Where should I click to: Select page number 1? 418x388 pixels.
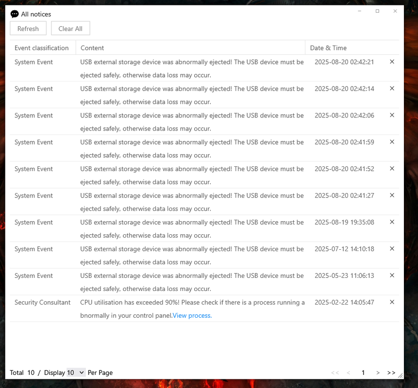point(363,372)
